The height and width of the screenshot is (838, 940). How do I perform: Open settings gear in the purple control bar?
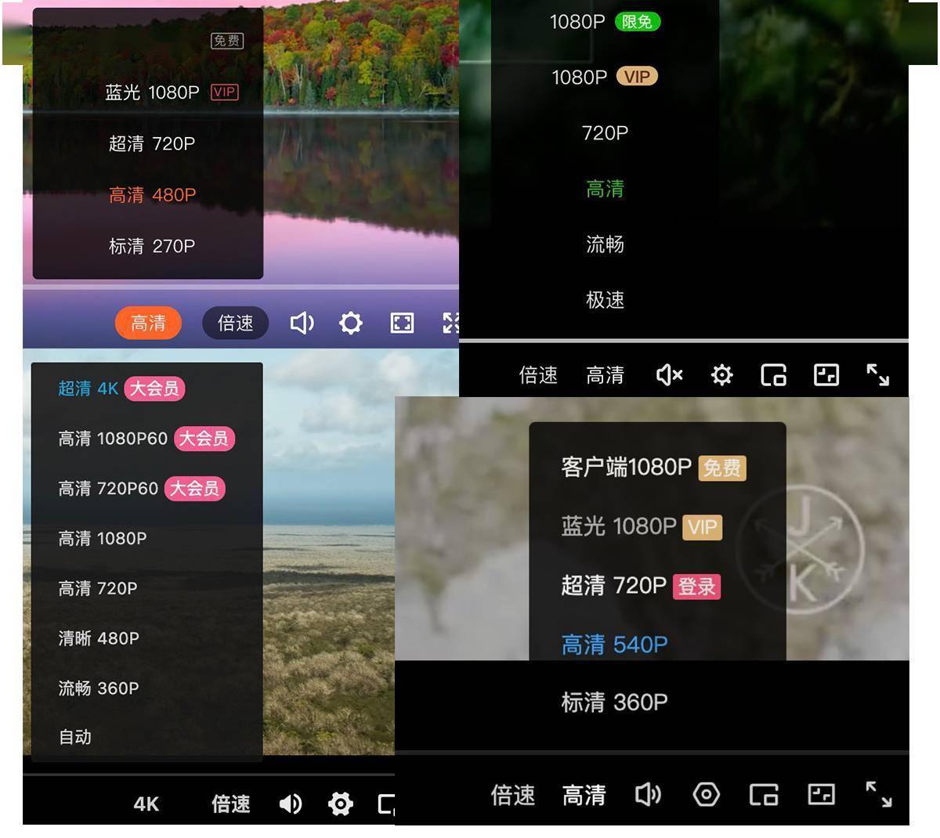click(x=350, y=323)
